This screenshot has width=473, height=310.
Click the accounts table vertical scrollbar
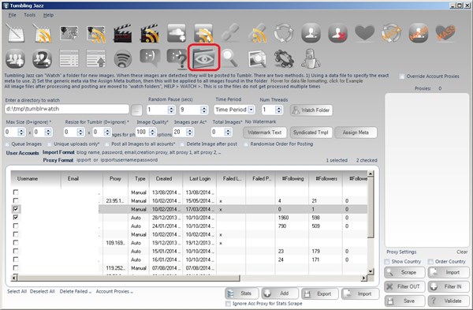pyautogui.click(x=371, y=207)
